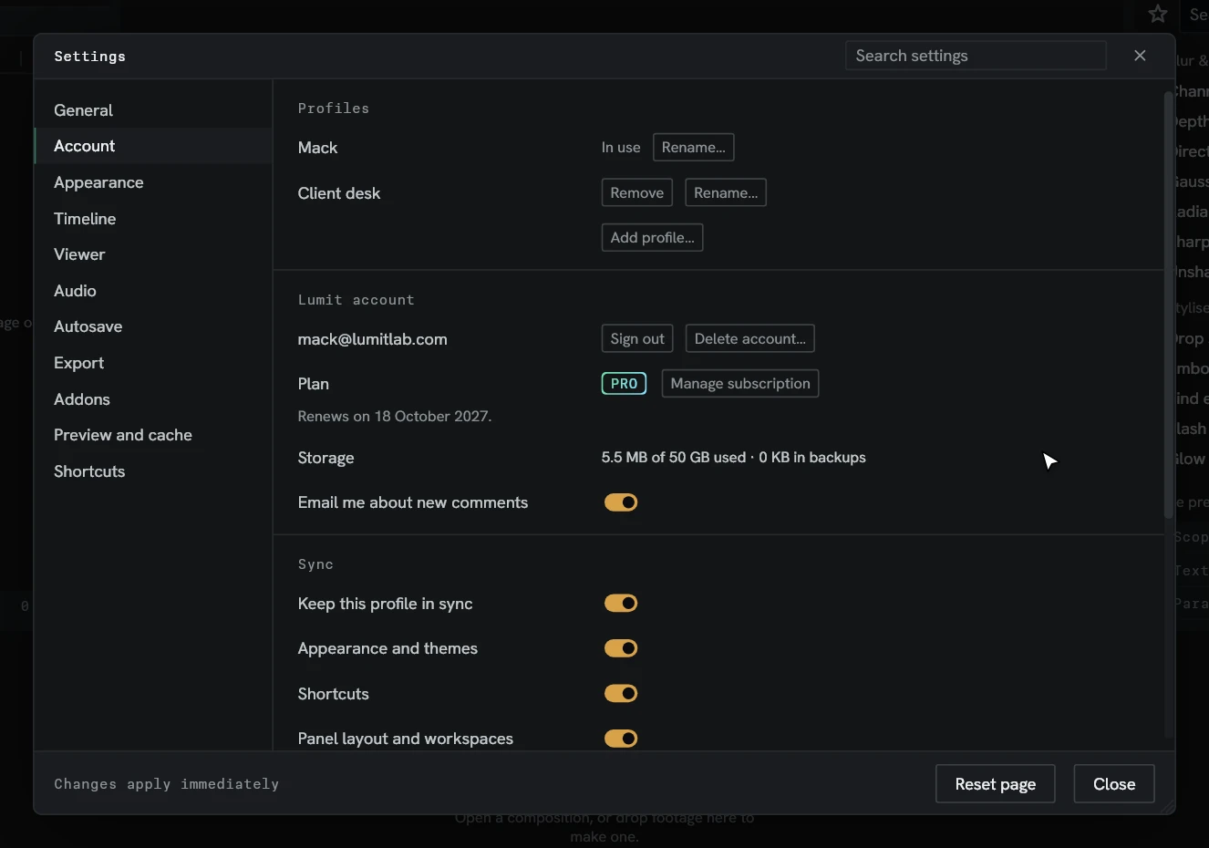
Task: Toggle Panel layout and workspaces sync
Action: (x=621, y=739)
